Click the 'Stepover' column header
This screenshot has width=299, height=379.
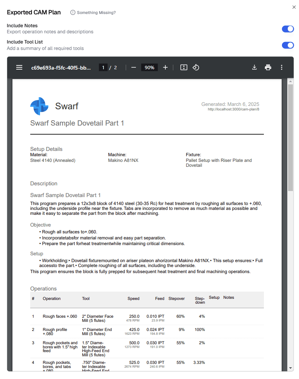pos(176,298)
